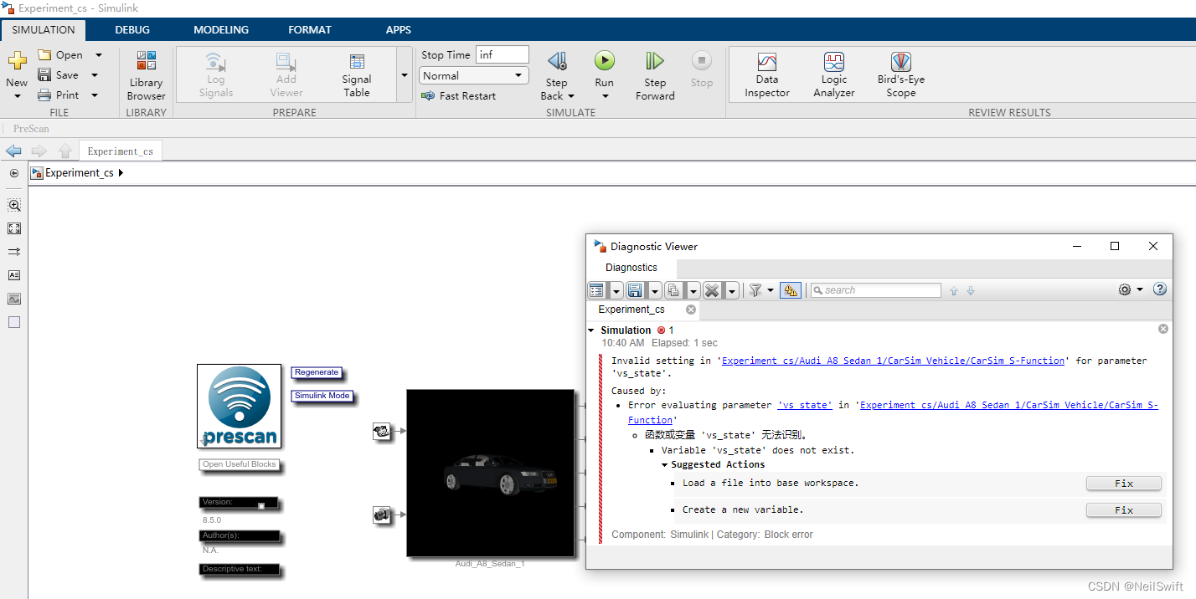The width and height of the screenshot is (1196, 599).
Task: Toggle the warnings highlight button
Action: (791, 290)
